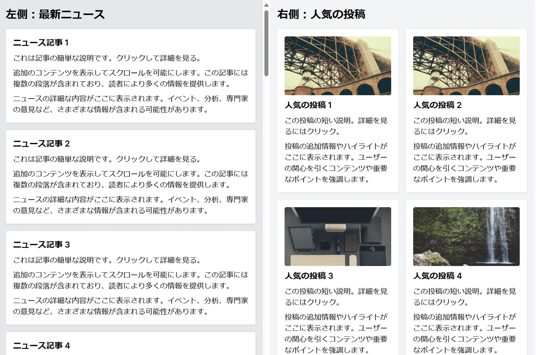Click the 右側：人気の投稿 heading
The height and width of the screenshot is (355, 536).
[321, 15]
